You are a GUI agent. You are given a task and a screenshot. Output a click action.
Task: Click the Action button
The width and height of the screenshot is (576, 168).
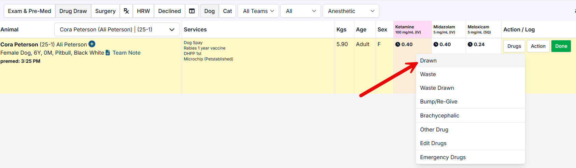click(x=538, y=46)
